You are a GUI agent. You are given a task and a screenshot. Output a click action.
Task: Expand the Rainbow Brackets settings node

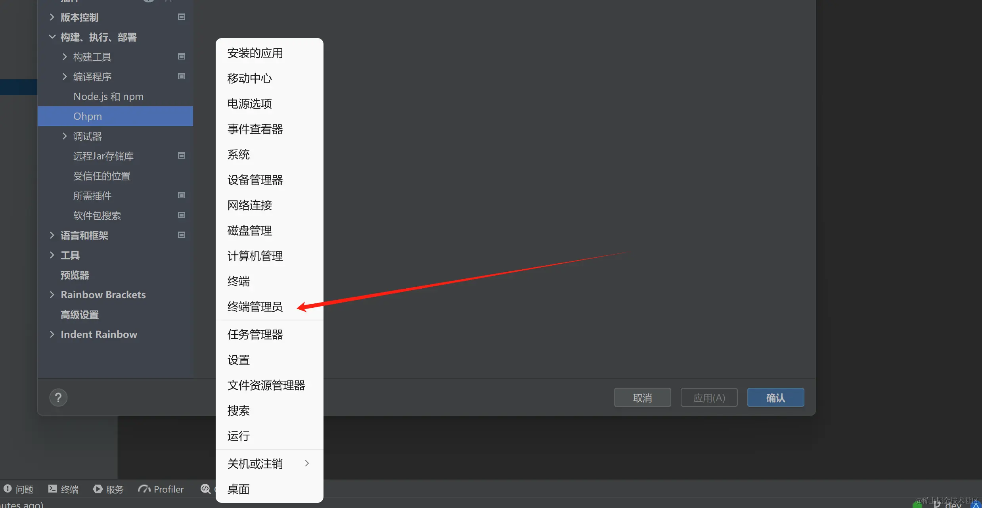click(x=52, y=295)
